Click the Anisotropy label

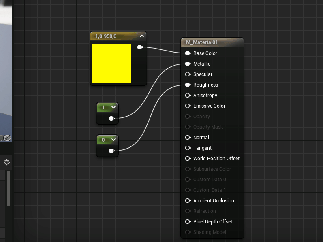205,95
